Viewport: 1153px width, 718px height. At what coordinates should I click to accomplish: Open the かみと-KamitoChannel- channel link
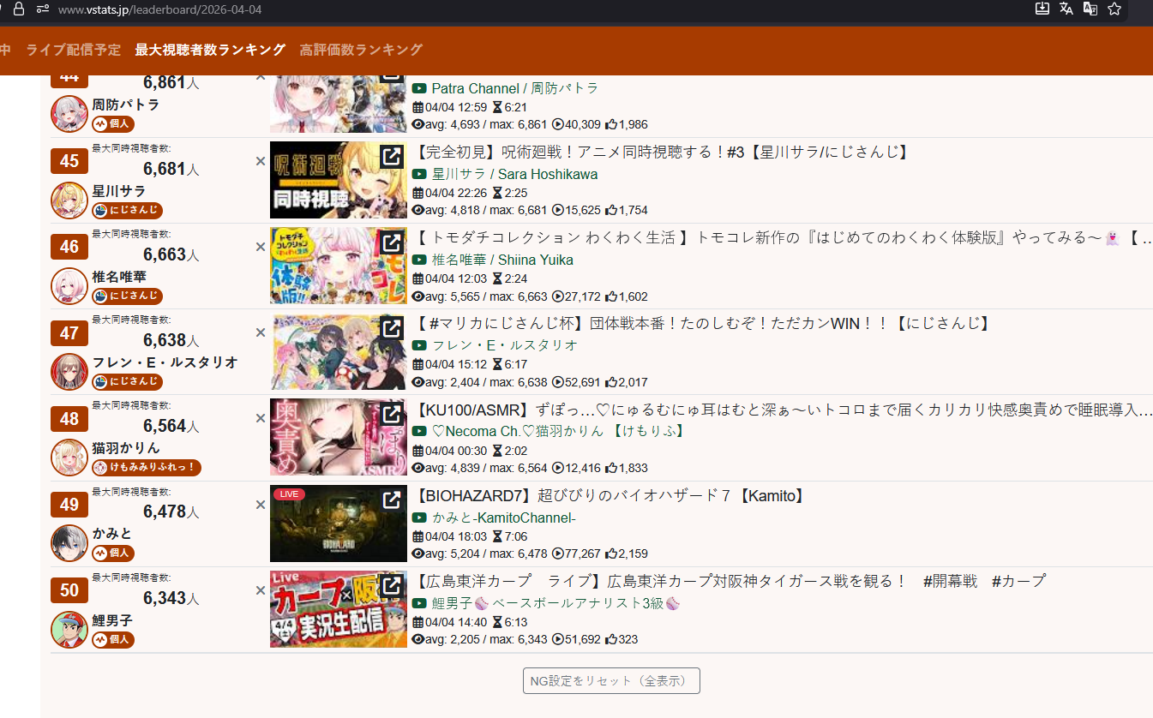pyautogui.click(x=504, y=518)
